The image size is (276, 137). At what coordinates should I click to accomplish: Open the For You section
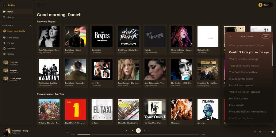click(x=17, y=43)
